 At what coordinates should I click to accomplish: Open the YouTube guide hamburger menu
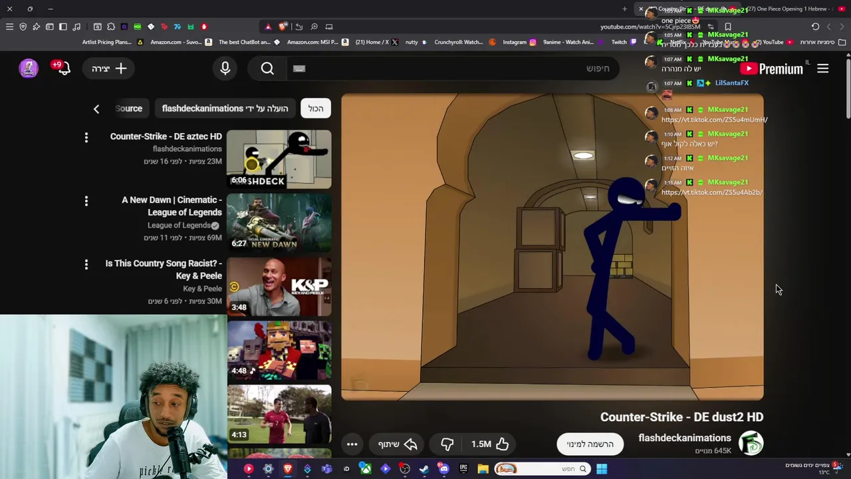(x=822, y=69)
